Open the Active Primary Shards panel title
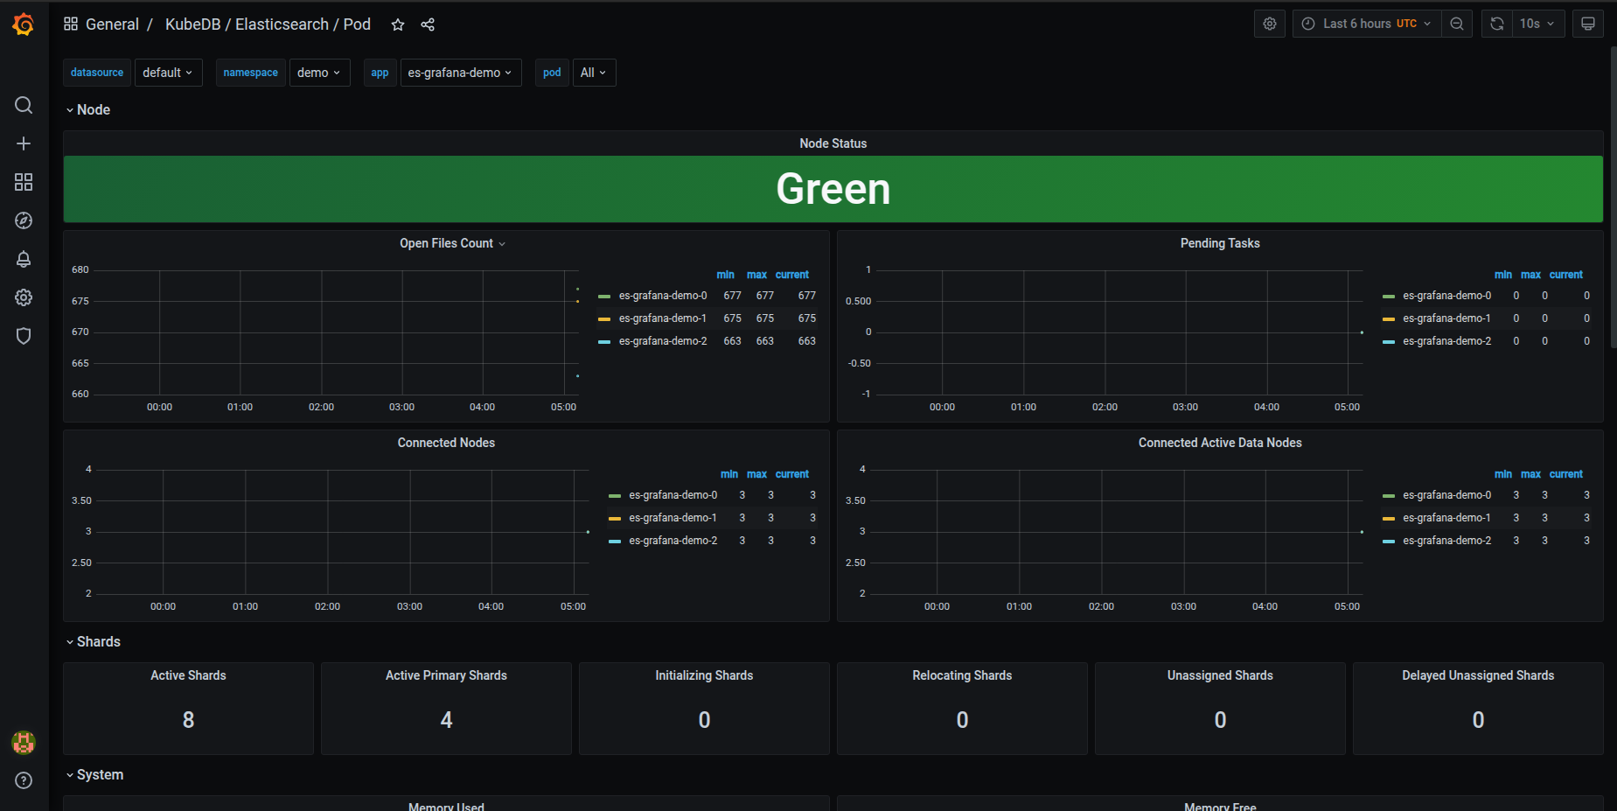 tap(446, 675)
